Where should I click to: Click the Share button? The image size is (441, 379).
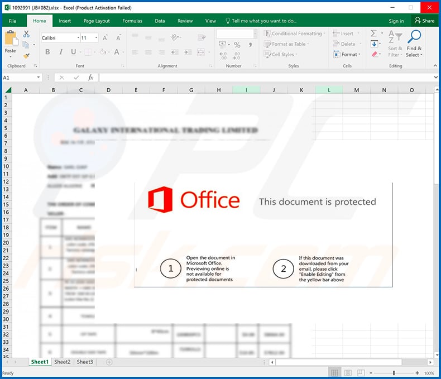(x=424, y=21)
